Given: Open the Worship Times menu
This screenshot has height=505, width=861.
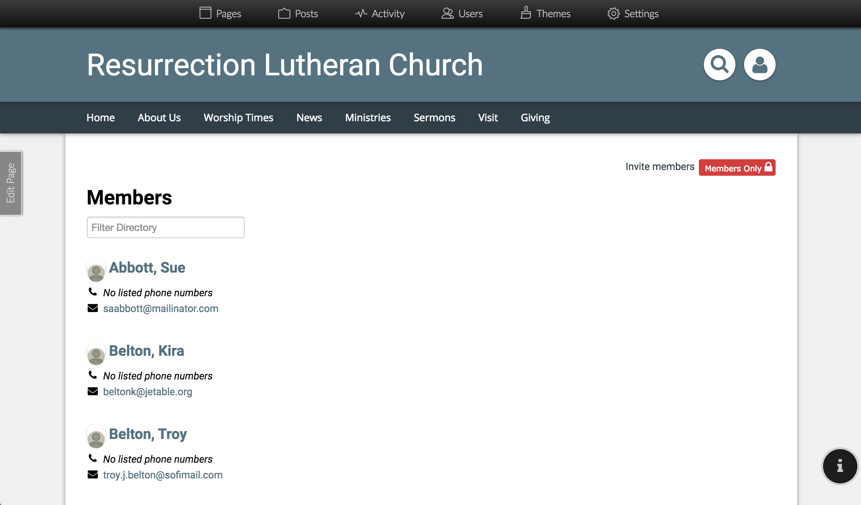Looking at the screenshot, I should point(238,117).
